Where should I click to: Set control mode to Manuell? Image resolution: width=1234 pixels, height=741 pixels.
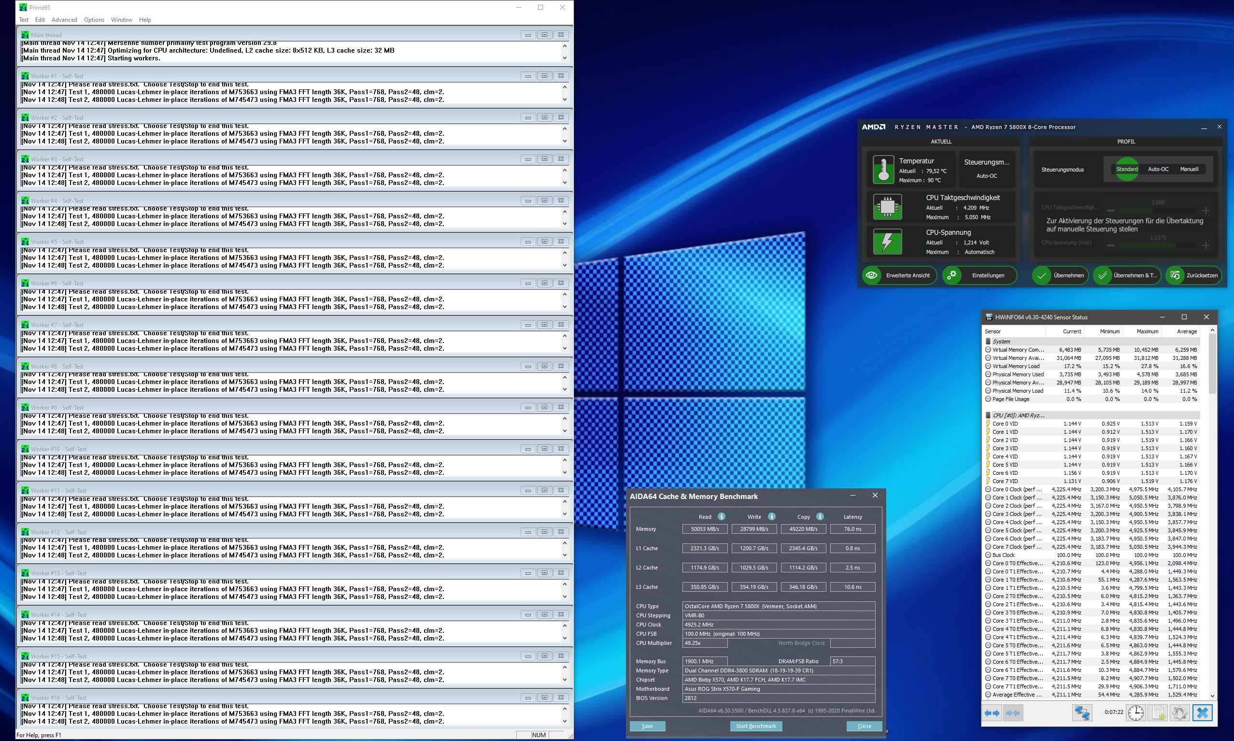coord(1189,169)
